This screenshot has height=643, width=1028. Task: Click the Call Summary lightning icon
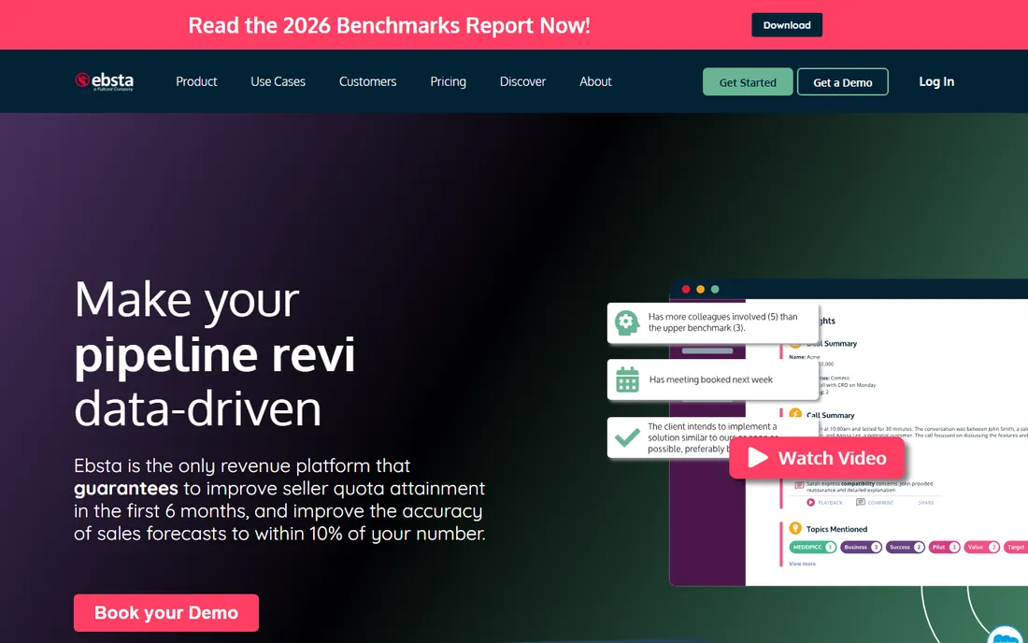tap(795, 414)
